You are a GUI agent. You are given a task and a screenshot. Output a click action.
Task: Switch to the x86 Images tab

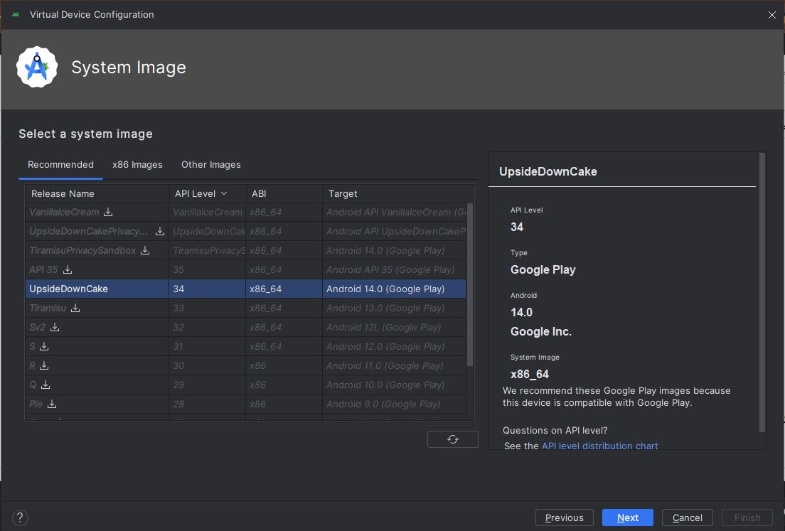(137, 164)
